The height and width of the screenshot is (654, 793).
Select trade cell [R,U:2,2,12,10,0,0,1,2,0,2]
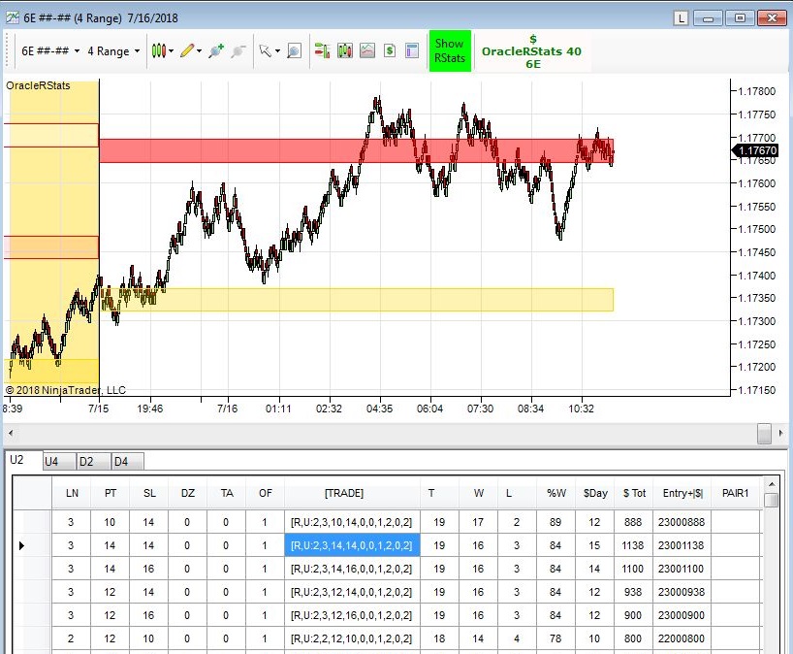[352, 638]
